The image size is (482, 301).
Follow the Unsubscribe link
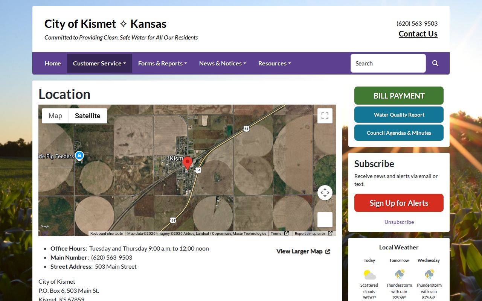pyautogui.click(x=399, y=222)
